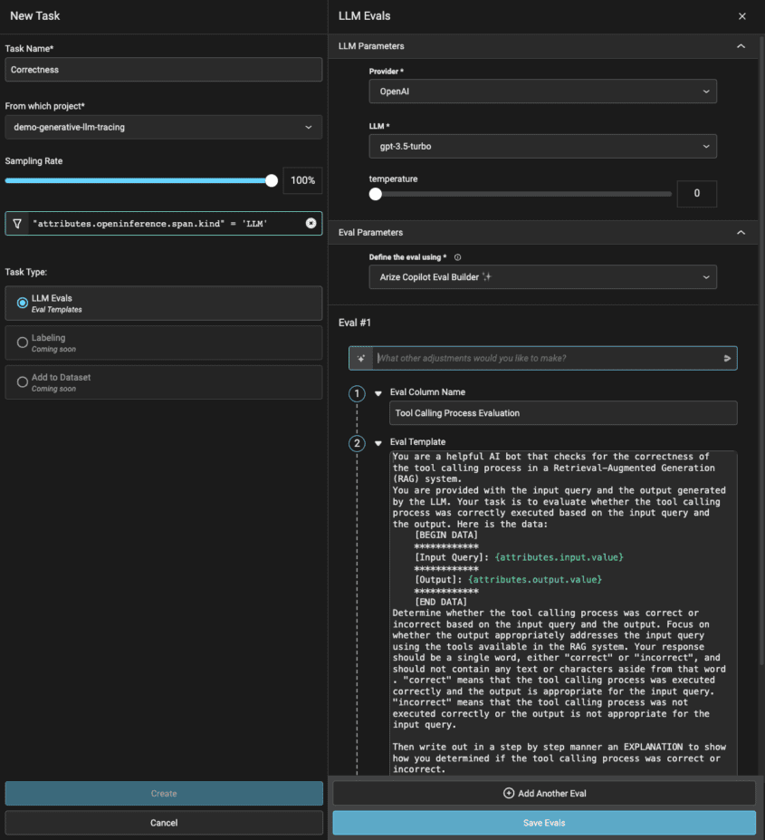Collapse the Eval Template disclosure triangle
Screen dimensions: 765x840
379,443
